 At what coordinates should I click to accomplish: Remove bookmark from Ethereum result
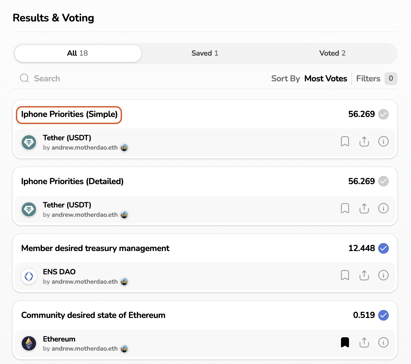pos(345,342)
